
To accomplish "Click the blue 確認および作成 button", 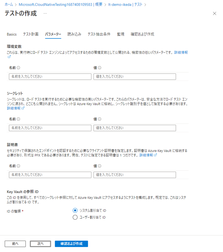I will 71,244.
